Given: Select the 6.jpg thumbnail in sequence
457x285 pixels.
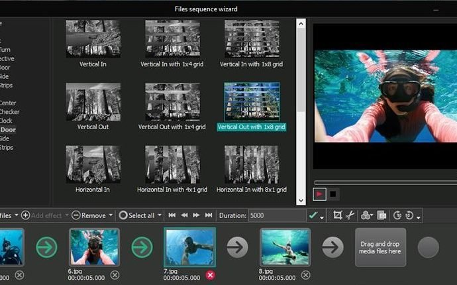Looking at the screenshot, I should [94, 247].
